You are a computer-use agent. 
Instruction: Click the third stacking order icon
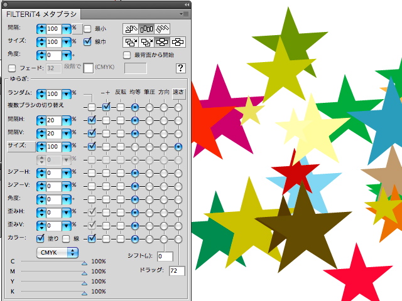[x=162, y=42]
